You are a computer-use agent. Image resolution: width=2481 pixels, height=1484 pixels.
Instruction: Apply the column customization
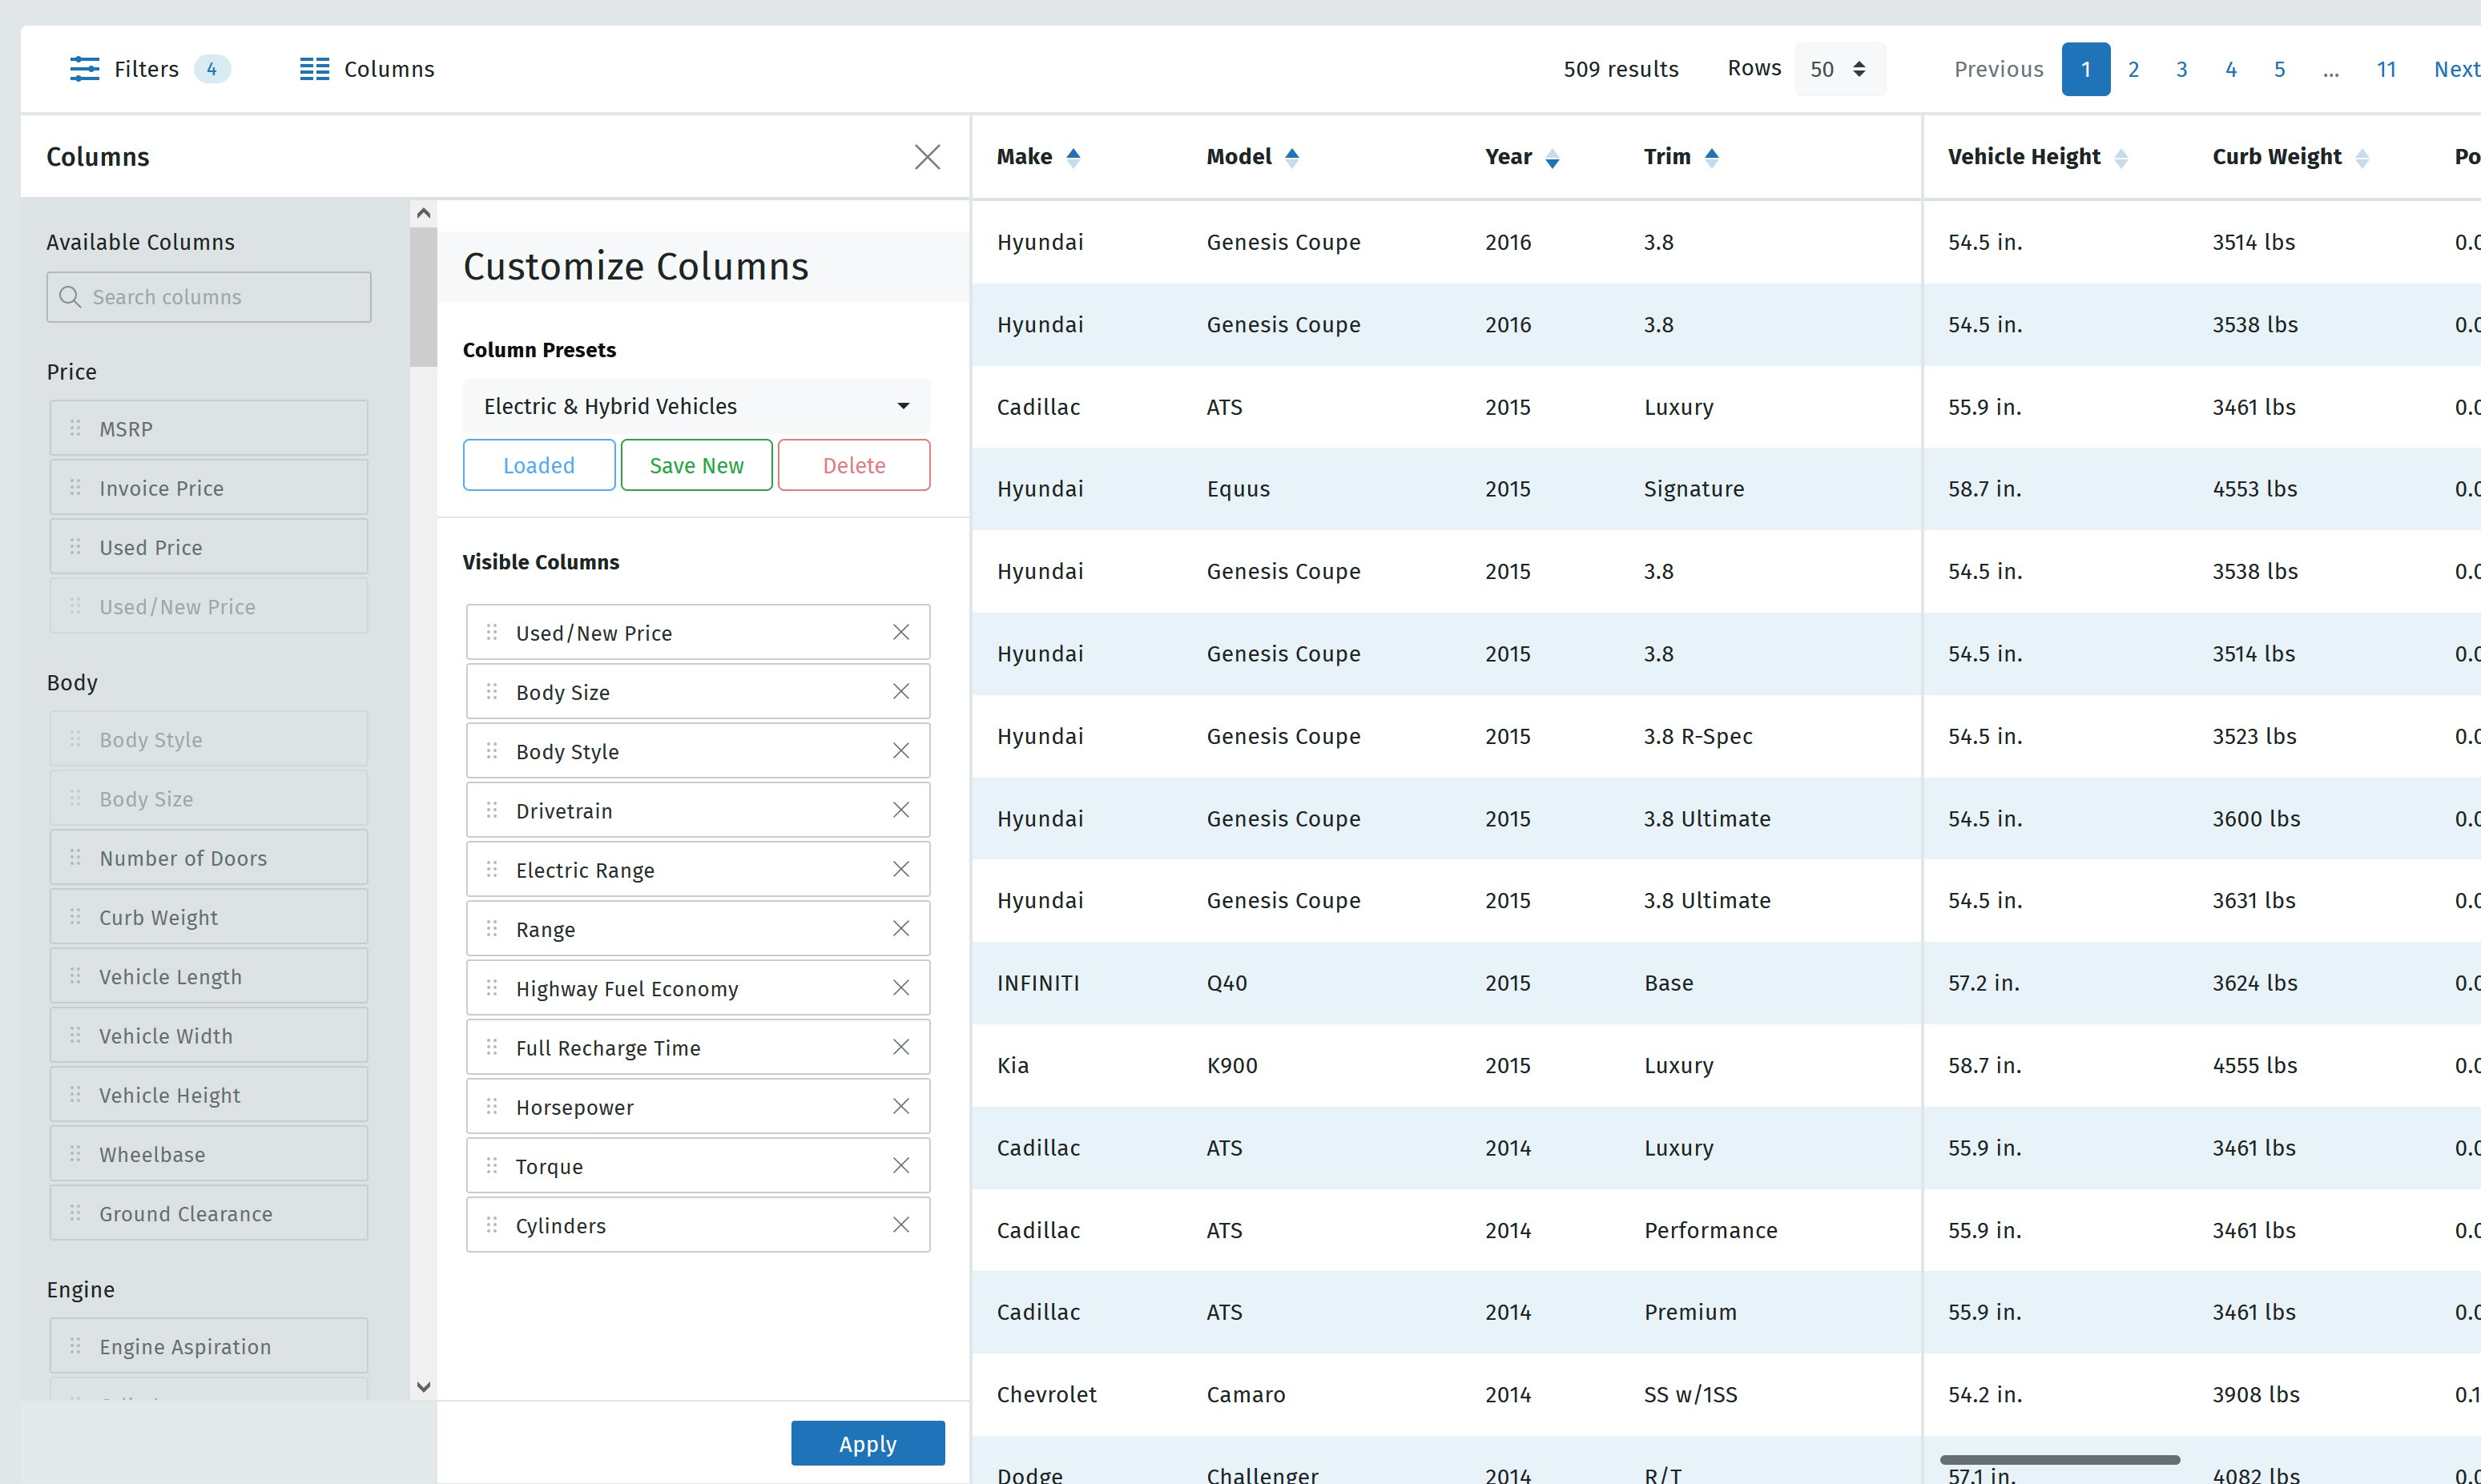pyautogui.click(x=868, y=1443)
